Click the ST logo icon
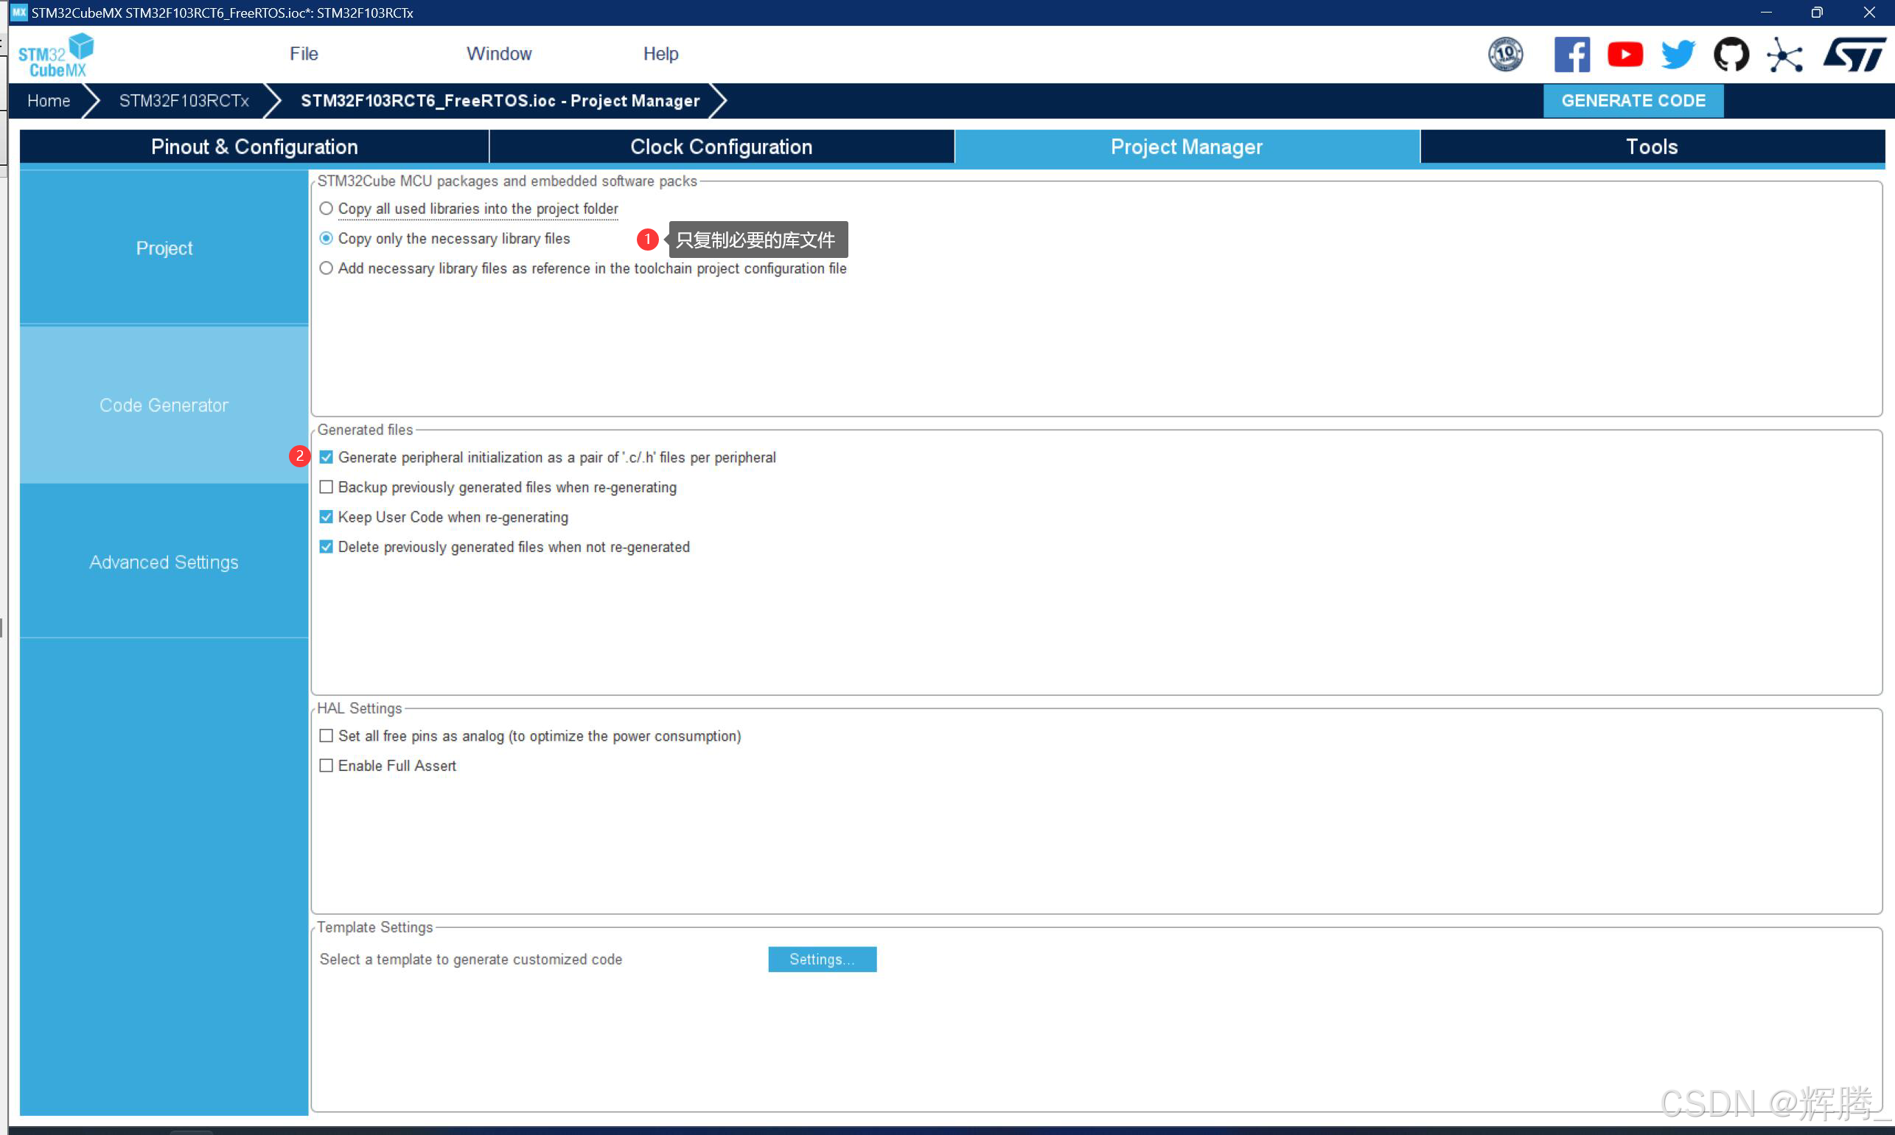This screenshot has width=1895, height=1135. click(1854, 55)
